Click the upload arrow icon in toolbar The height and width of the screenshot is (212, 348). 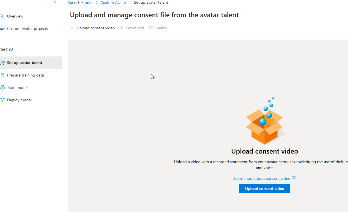coord(72,28)
